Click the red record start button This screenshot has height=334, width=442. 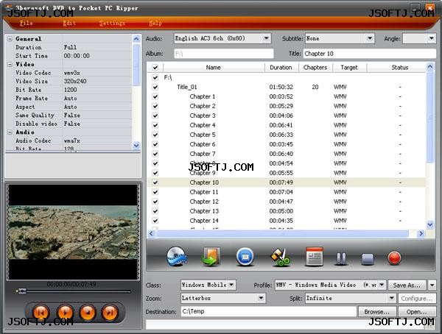tap(394, 258)
